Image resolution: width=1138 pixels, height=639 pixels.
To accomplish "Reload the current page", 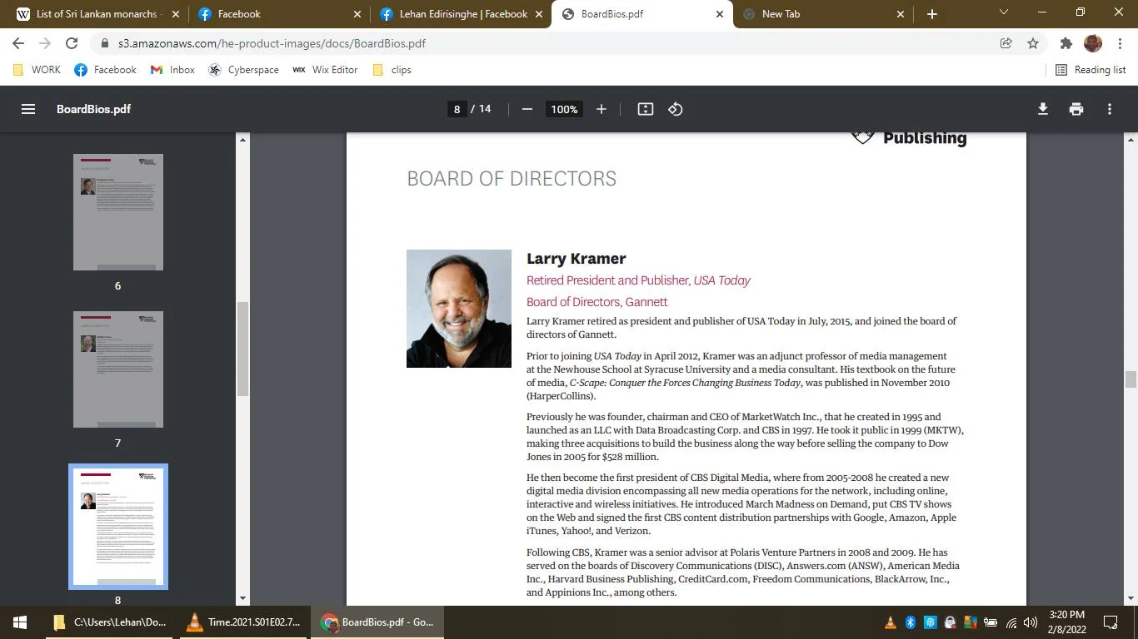I will tap(72, 43).
